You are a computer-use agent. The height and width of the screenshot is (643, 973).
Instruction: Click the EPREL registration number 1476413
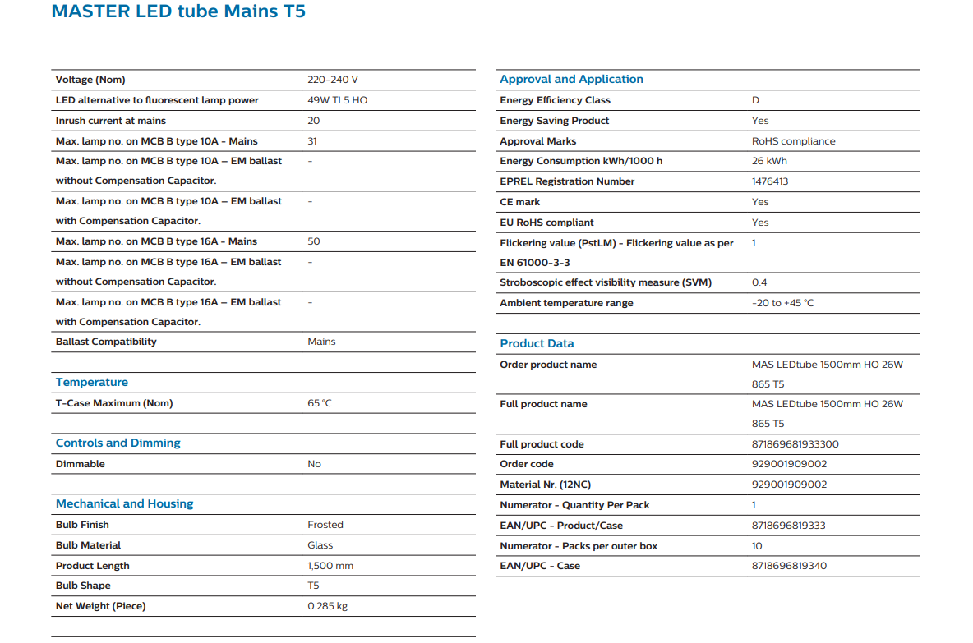click(x=769, y=181)
